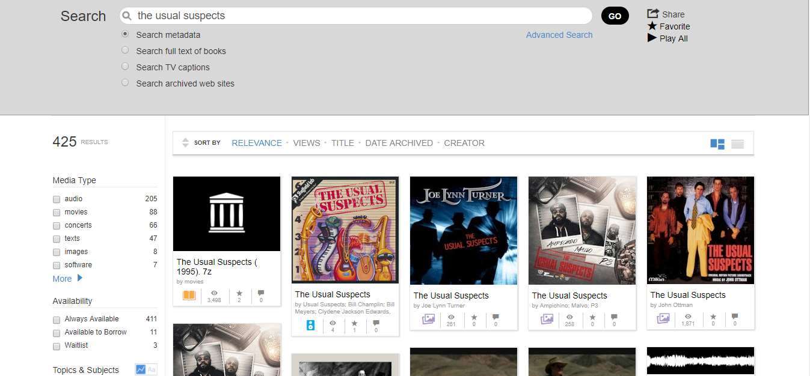Viewport: 810px width, 376px height.
Task: Select Search full text of books
Action: coord(125,50)
